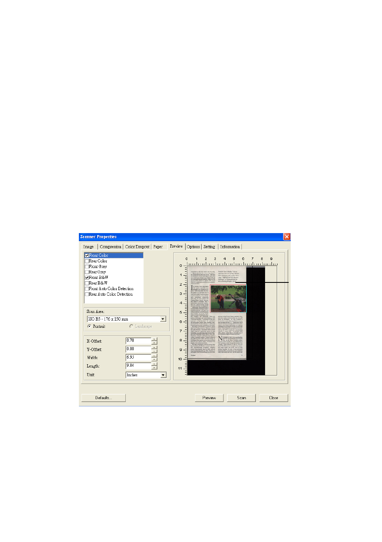Enable the Rear Color checkbox
Image resolution: width=382 pixels, height=542 pixels.
(x=87, y=261)
